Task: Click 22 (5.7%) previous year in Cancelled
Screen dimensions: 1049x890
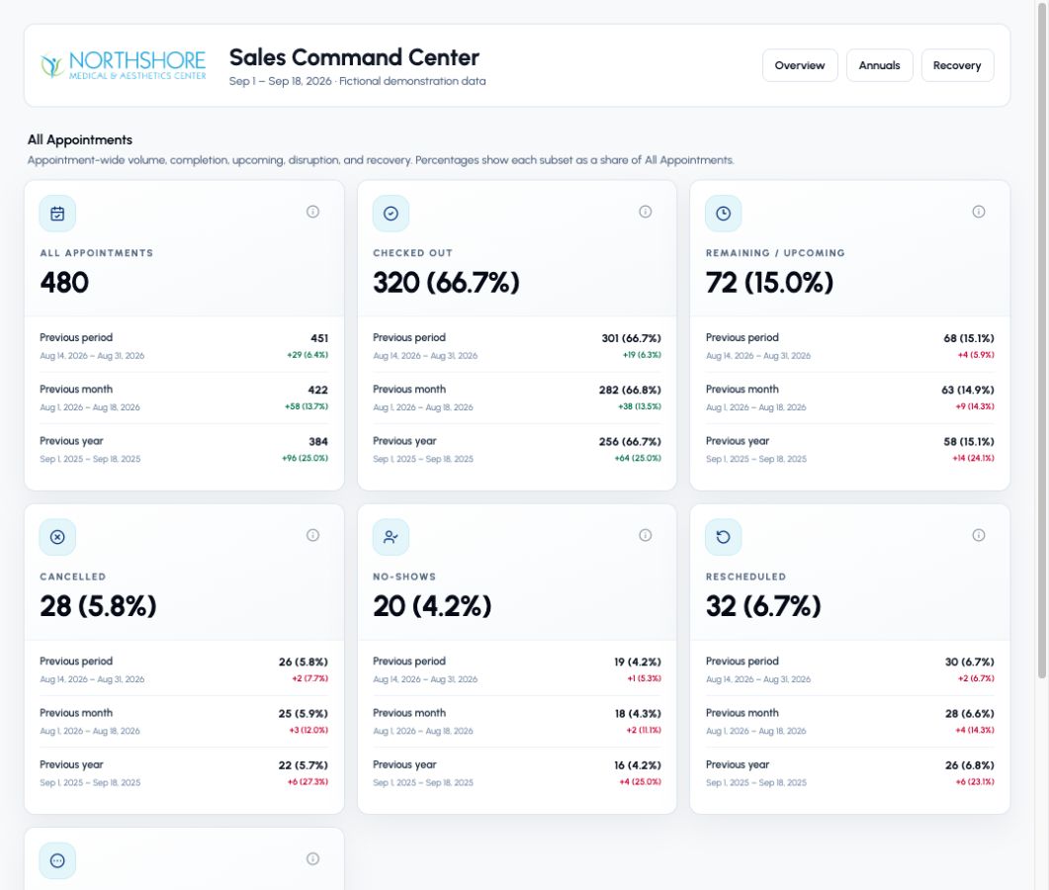Action: (304, 765)
